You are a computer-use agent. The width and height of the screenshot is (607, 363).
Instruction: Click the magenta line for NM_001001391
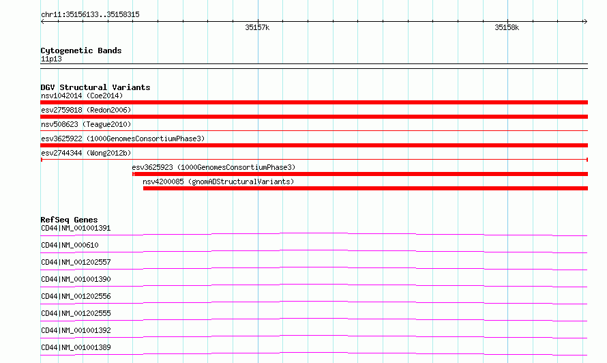[x=314, y=235]
